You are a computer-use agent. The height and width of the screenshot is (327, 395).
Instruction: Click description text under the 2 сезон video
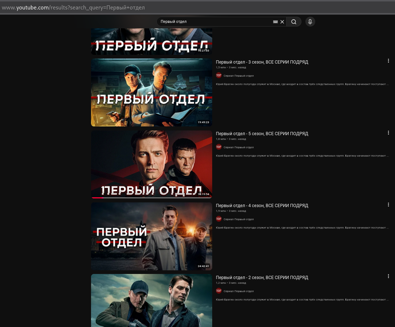(302, 299)
